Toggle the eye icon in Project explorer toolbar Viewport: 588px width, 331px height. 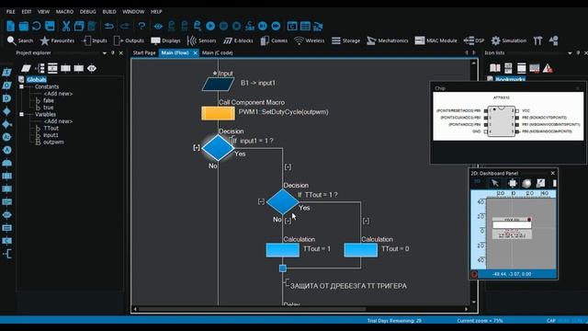(92, 68)
